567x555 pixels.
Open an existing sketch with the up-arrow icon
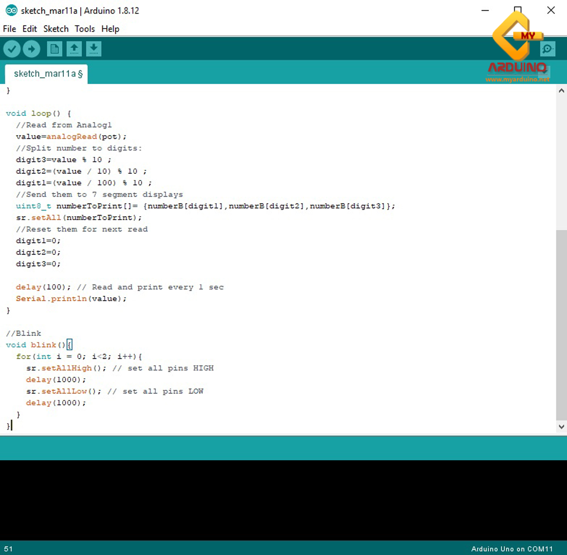coord(74,48)
